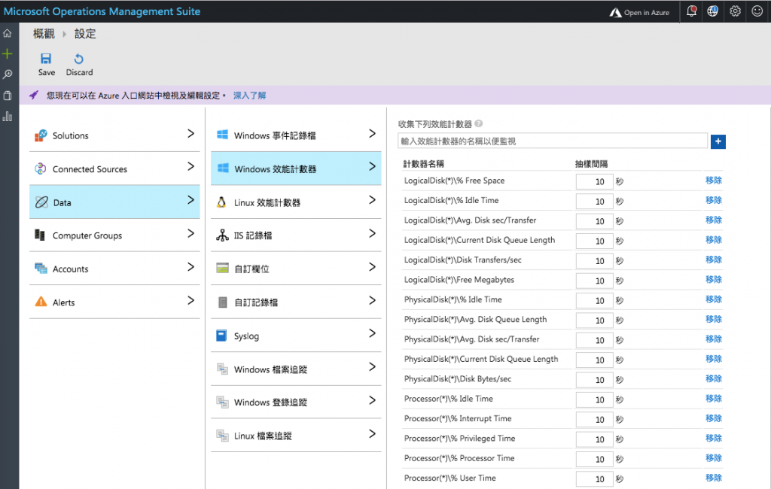This screenshot has width=771, height=489.
Task: Select the Data settings menu item
Action: pos(114,202)
